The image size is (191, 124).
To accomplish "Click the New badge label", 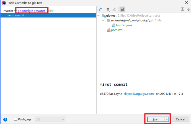I will pyautogui.click(x=51, y=11).
